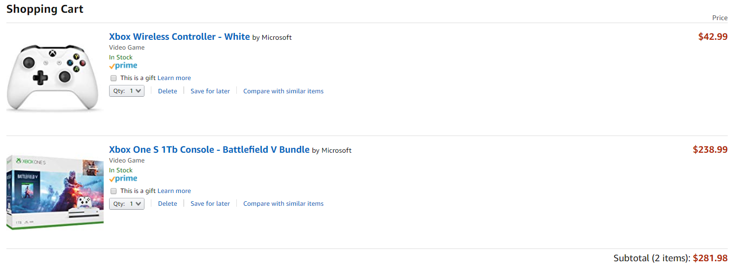Click the $238.99 console bundle price
Image resolution: width=741 pixels, height=274 pixels.
[710, 150]
